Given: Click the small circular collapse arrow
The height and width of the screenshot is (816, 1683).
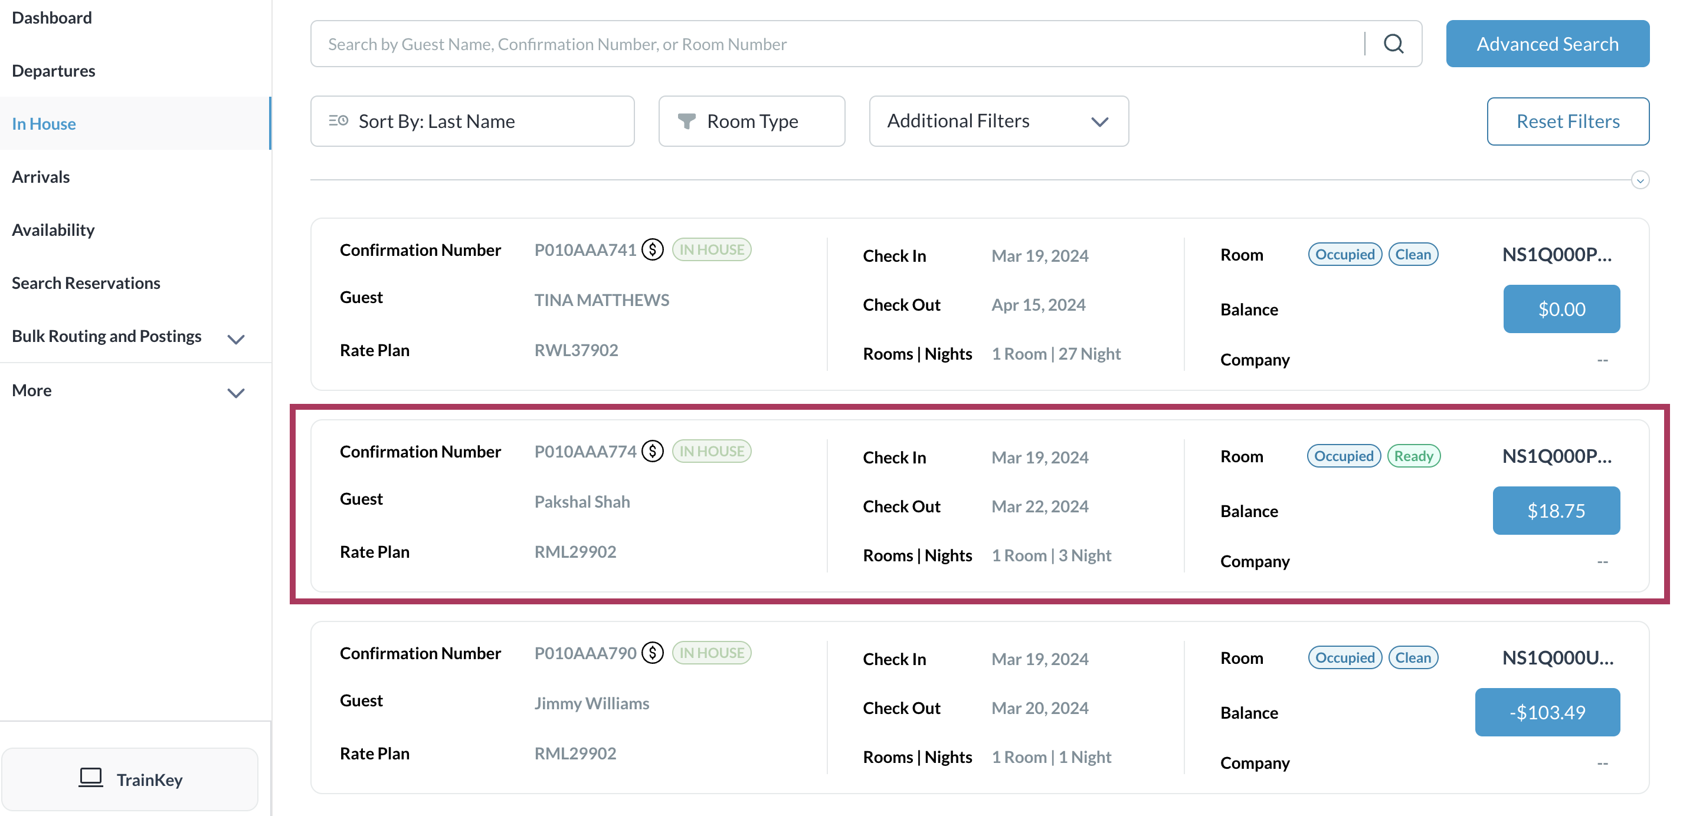Looking at the screenshot, I should pyautogui.click(x=1639, y=180).
